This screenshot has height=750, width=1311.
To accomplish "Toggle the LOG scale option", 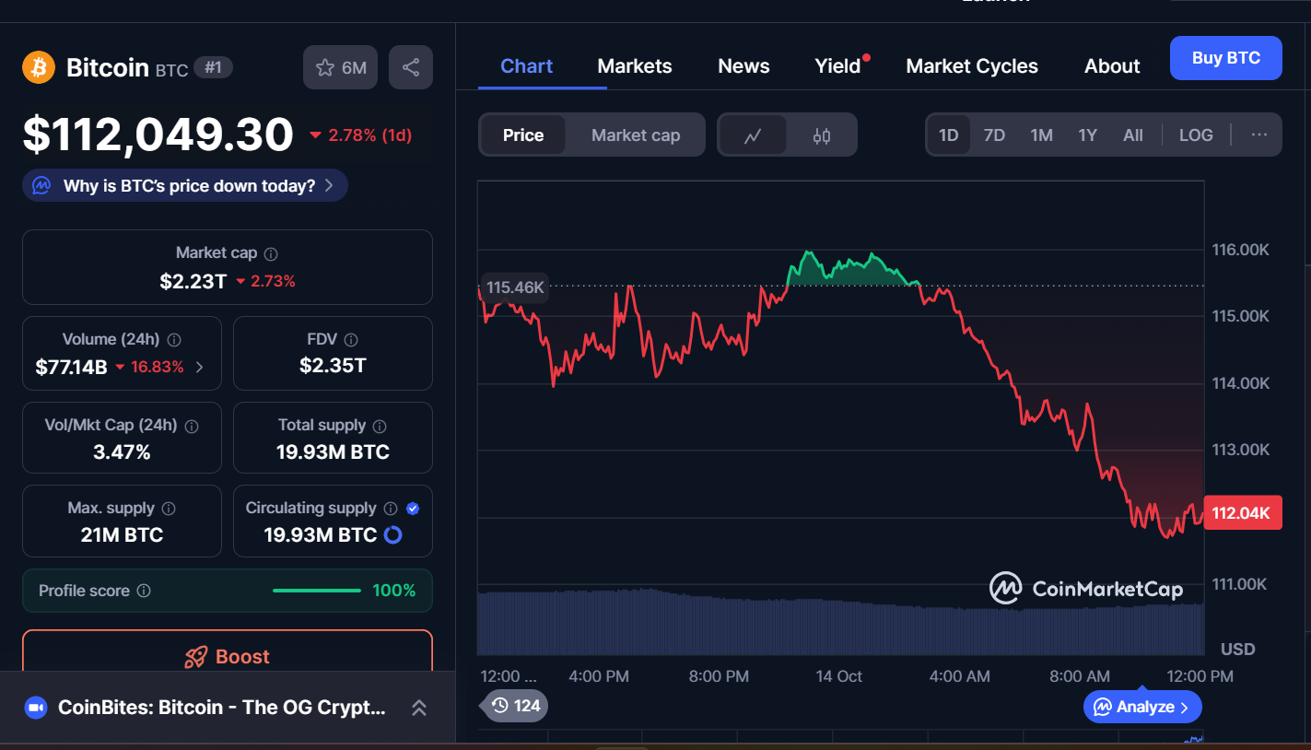I will [1196, 135].
